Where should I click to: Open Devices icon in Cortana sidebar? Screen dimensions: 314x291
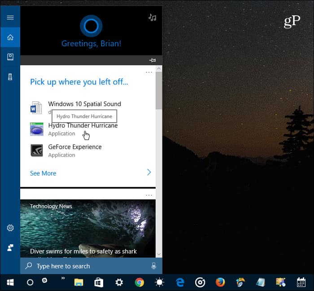click(x=10, y=76)
